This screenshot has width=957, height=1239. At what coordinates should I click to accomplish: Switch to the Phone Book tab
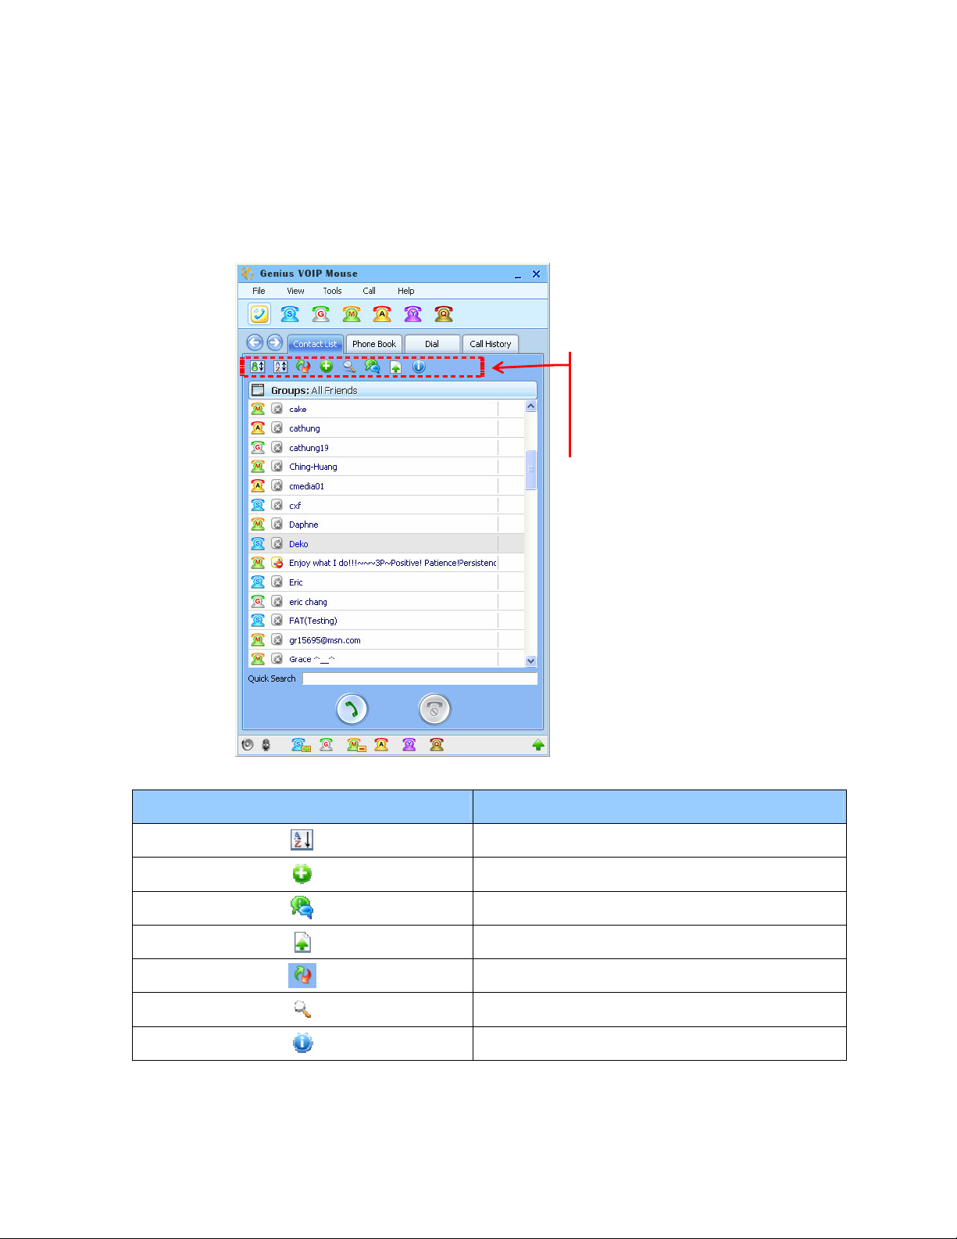click(374, 344)
